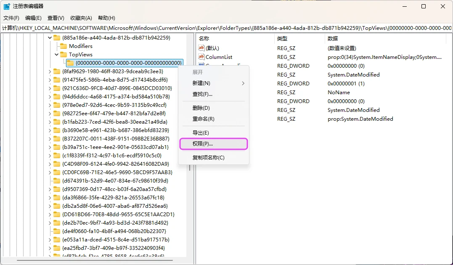Click the Modifiers folder icon

64,46
